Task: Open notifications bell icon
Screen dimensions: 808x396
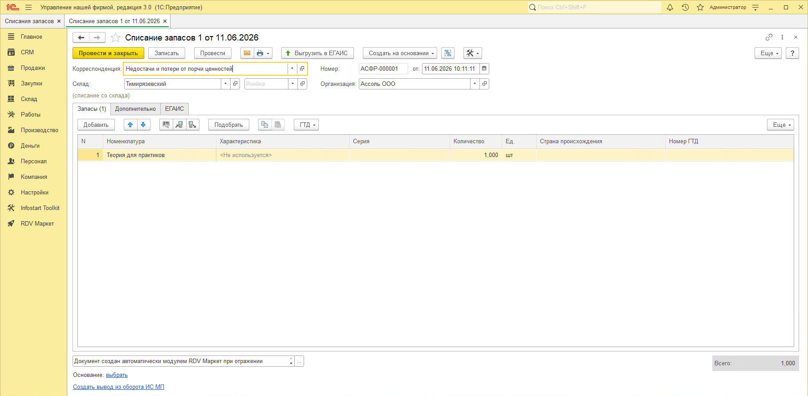Action: click(x=670, y=7)
